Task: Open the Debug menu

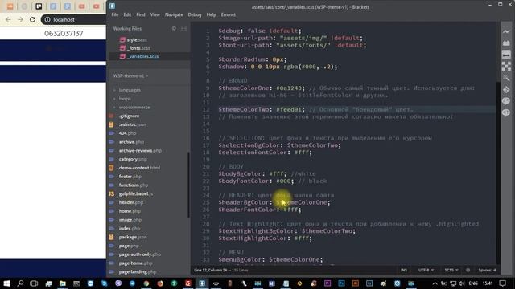Action: click(195, 14)
